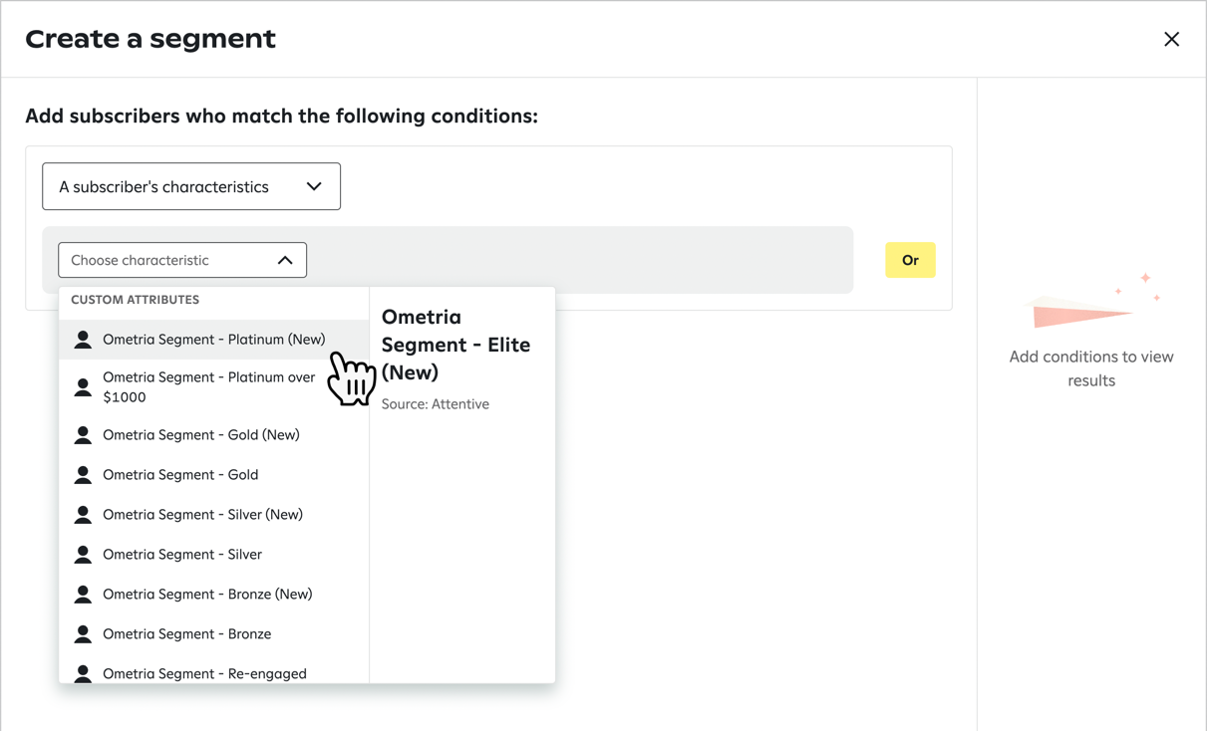Close the Create a segment dialog
Image resolution: width=1207 pixels, height=731 pixels.
tap(1171, 39)
